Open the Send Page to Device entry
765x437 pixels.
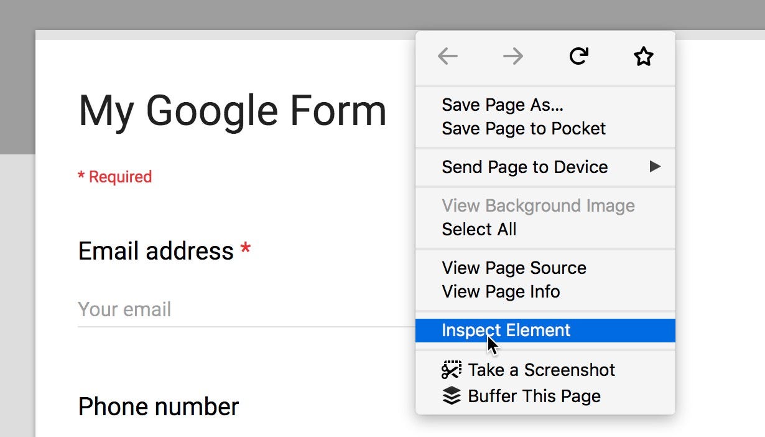click(x=525, y=167)
